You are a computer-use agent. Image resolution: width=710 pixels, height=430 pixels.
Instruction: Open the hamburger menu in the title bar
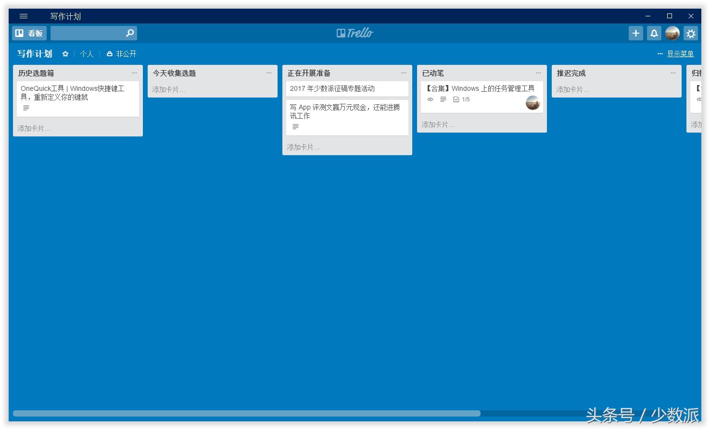pos(23,16)
